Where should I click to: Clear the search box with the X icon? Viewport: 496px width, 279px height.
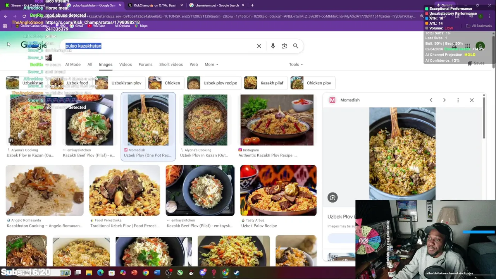coord(259,46)
